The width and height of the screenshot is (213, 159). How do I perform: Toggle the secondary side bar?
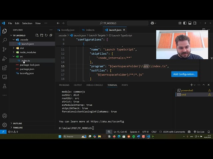coord(195,23)
